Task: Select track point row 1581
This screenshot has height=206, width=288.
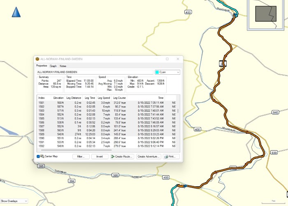Action: coord(107,103)
